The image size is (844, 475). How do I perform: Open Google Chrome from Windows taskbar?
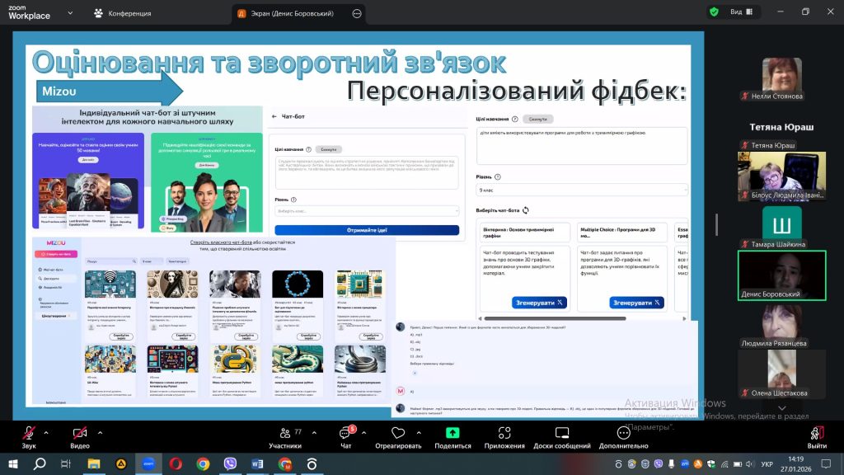203,464
